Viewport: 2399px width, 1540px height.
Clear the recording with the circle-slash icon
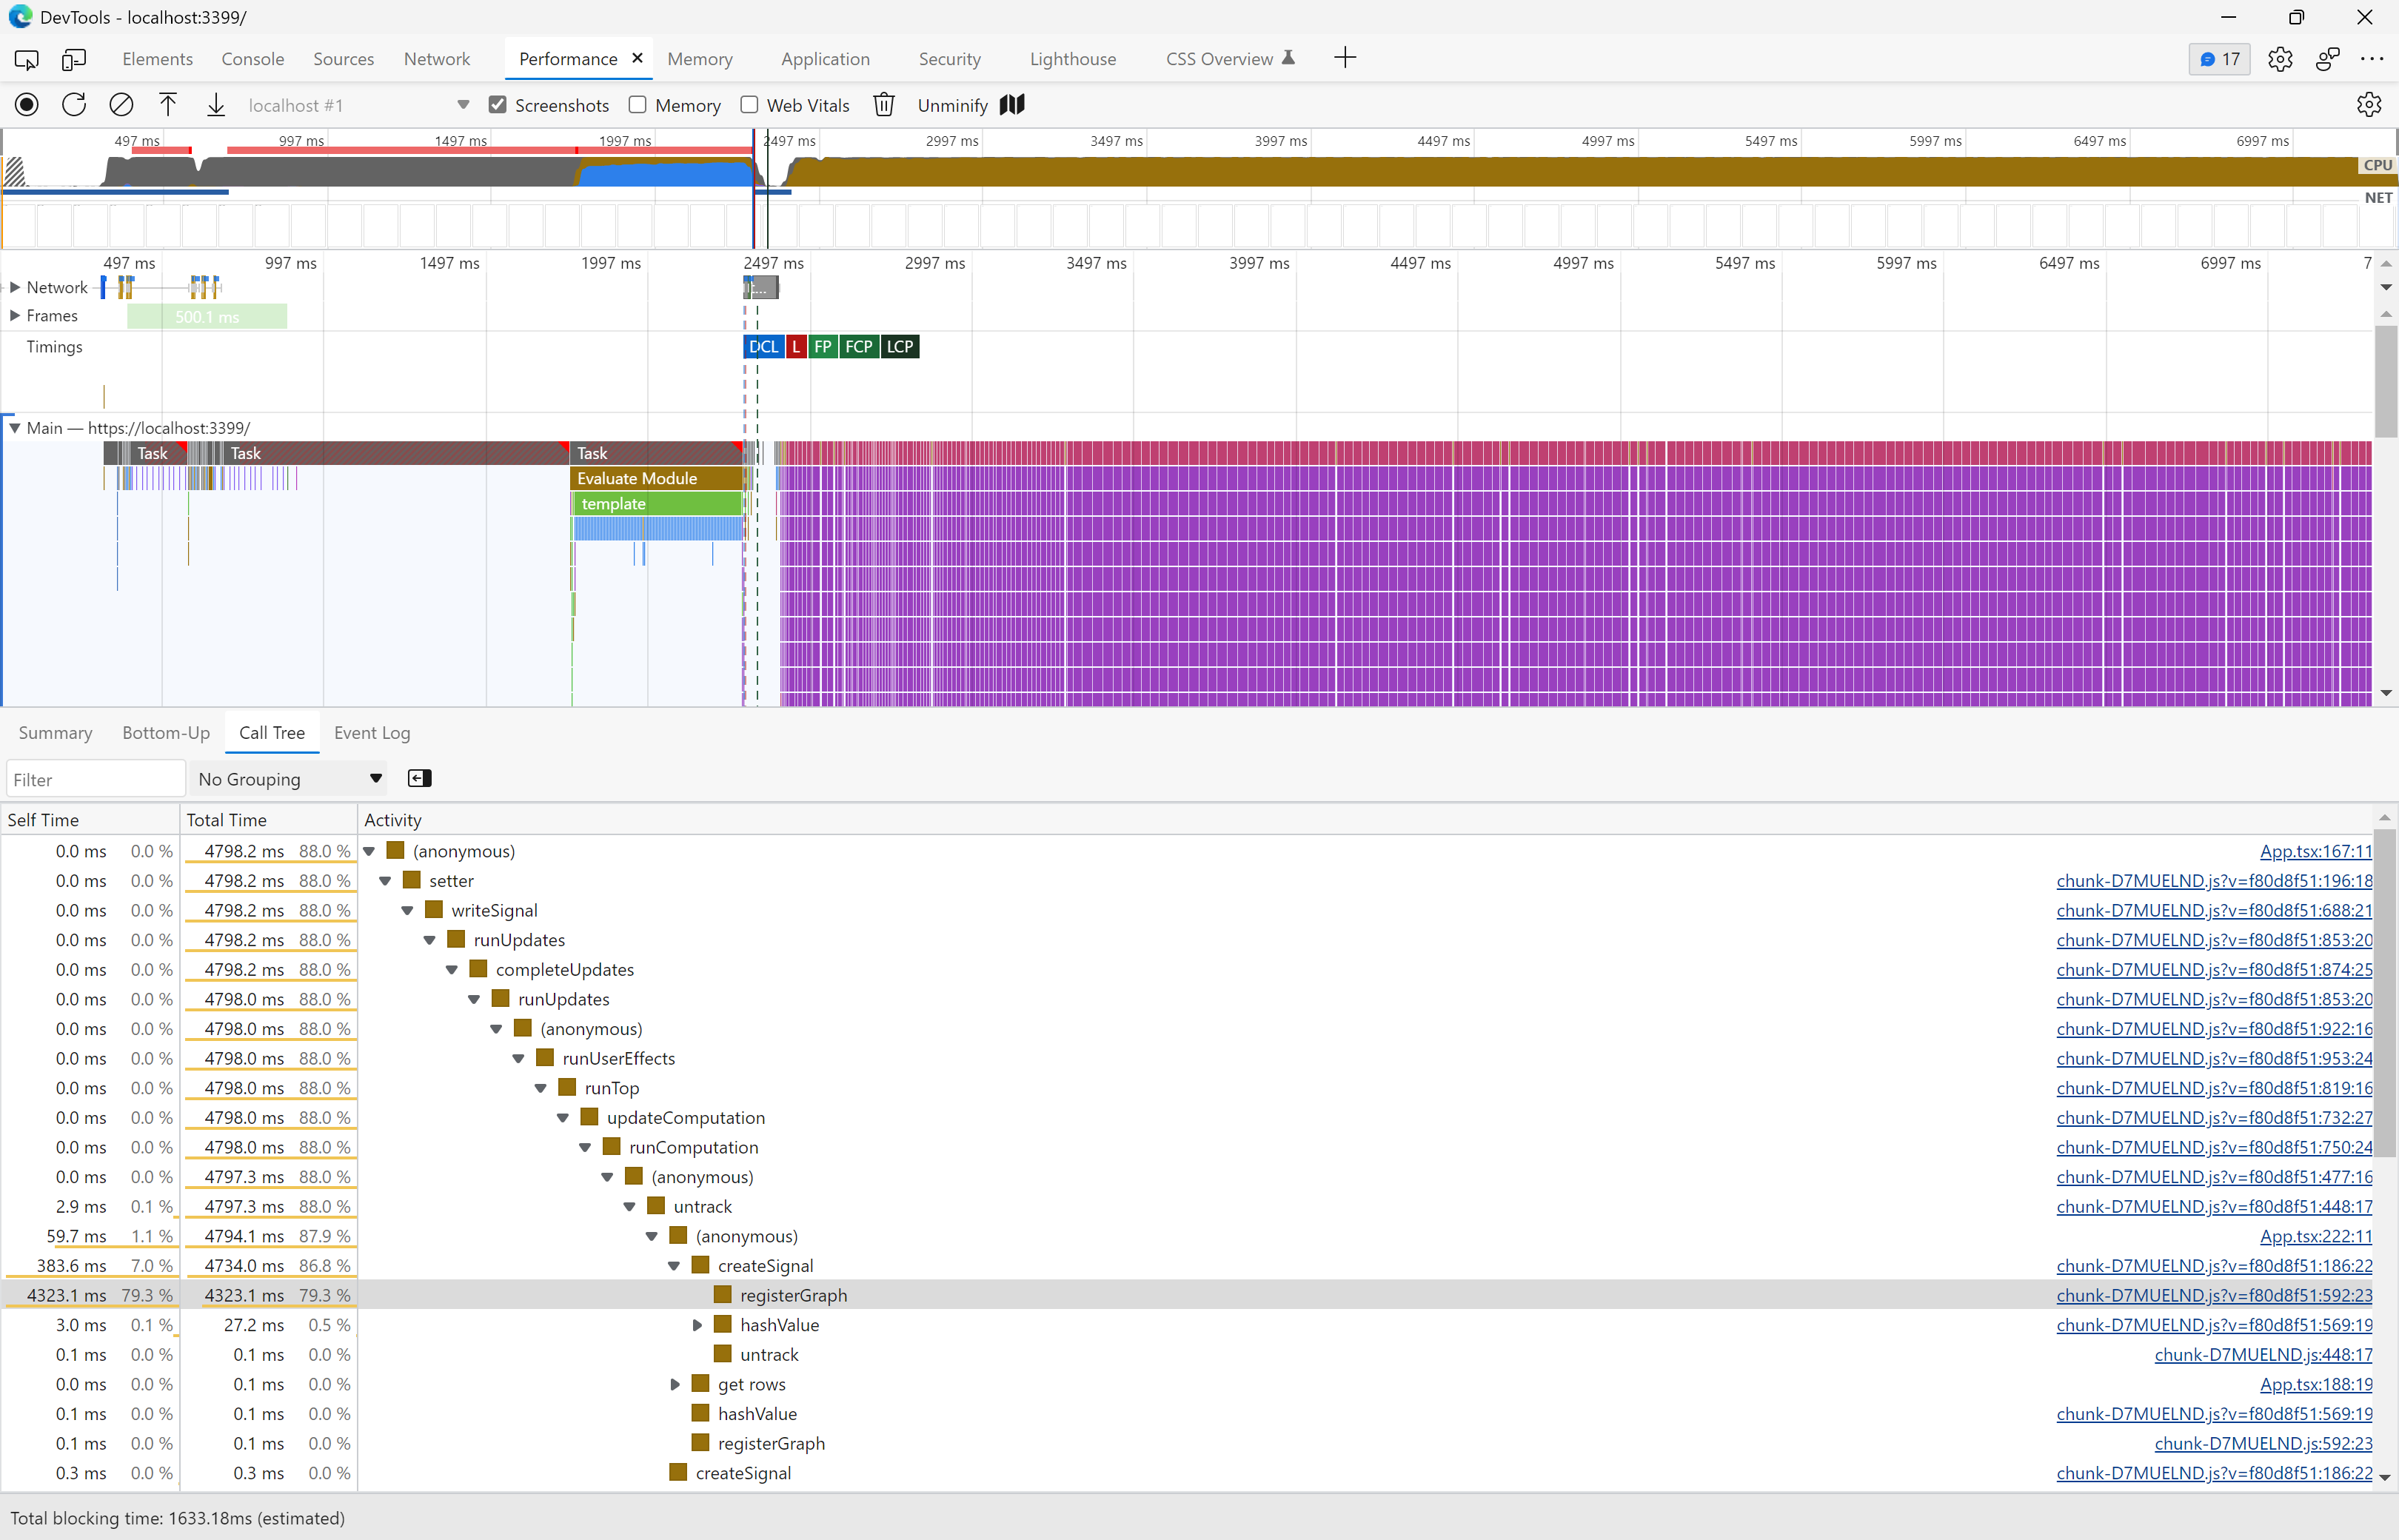pos(121,105)
